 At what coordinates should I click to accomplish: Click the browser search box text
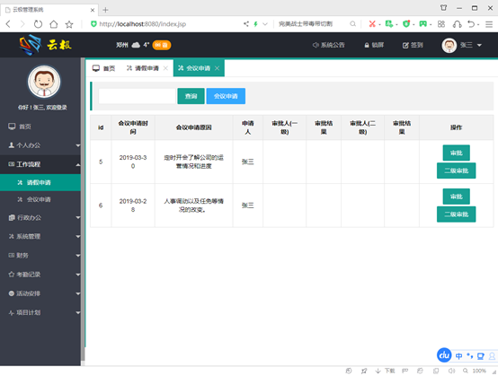tap(306, 23)
